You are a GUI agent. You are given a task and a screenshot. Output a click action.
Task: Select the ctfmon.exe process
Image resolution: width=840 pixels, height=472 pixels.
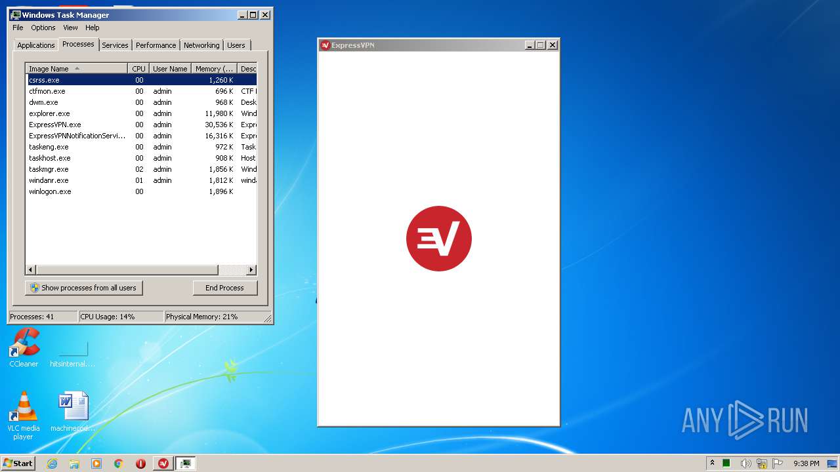coord(141,91)
